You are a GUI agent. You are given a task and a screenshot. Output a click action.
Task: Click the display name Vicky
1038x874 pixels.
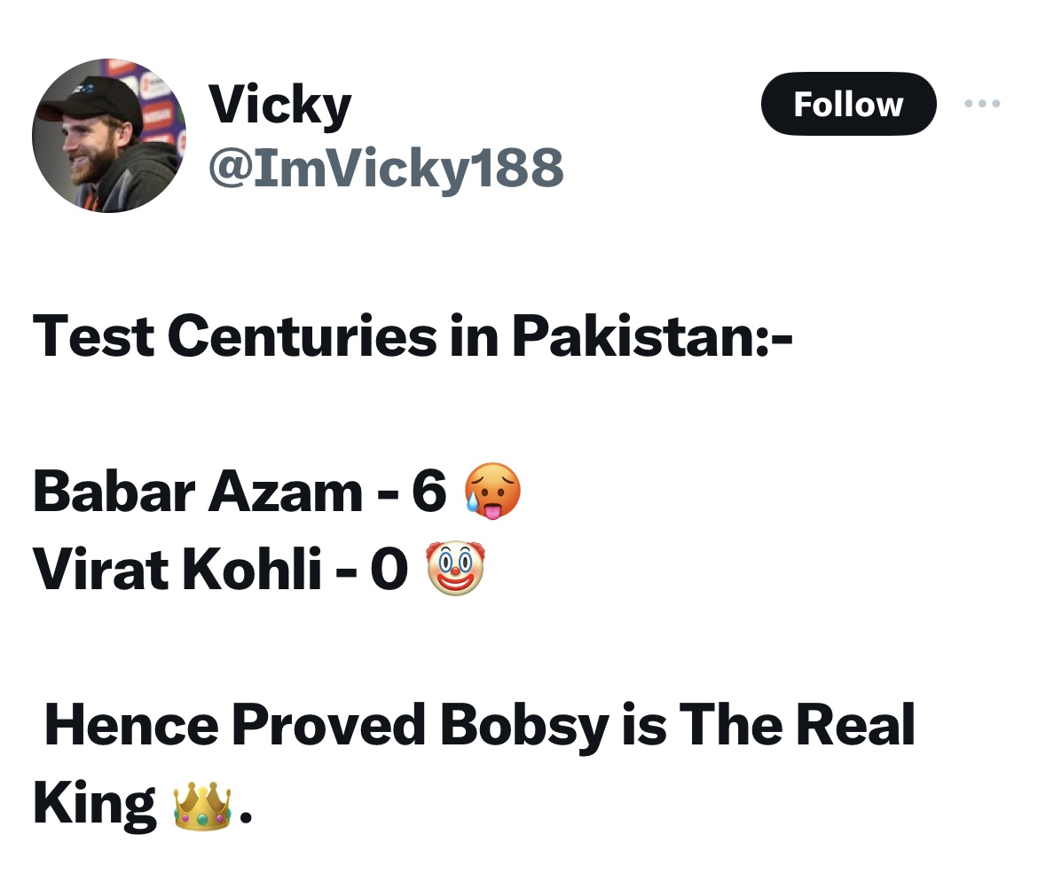point(279,106)
